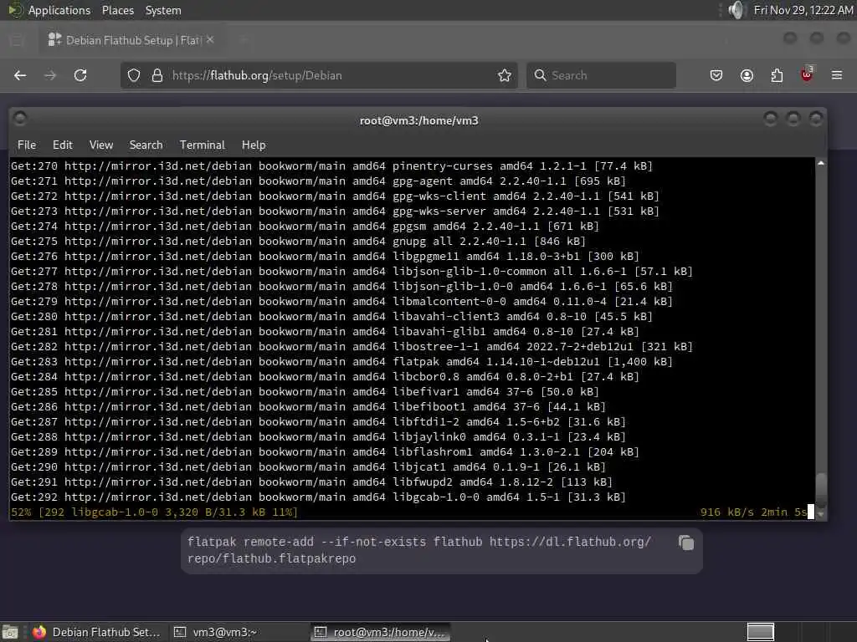Click the 916 kB/s download speed text
The image size is (857, 642).
point(726,512)
